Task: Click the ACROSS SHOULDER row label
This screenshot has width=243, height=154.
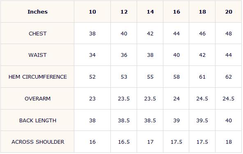Action: click(x=38, y=142)
